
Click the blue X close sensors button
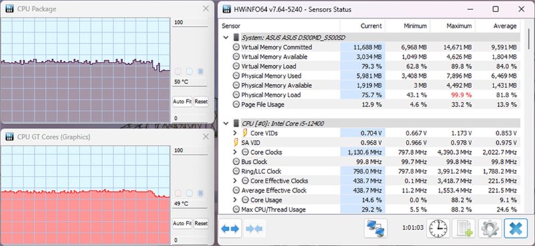(516, 229)
